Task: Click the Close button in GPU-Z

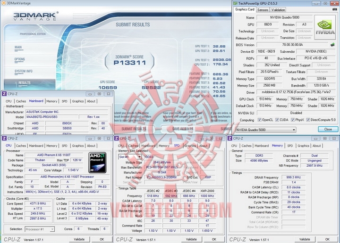Action: tap(328, 130)
